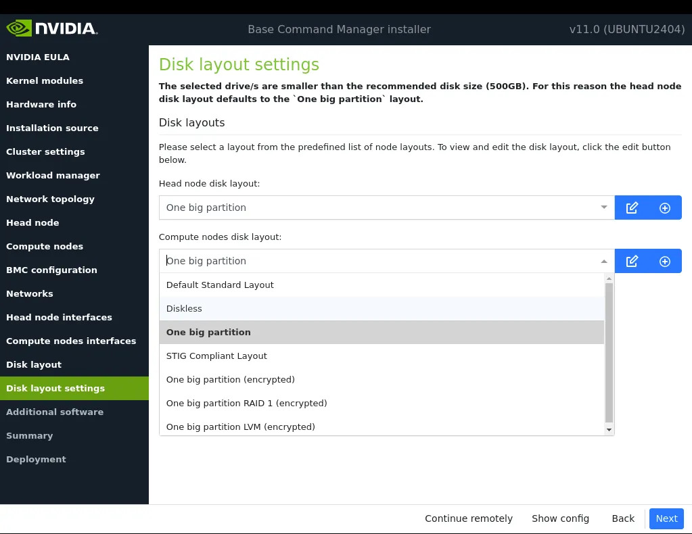Edit the compute nodes disk layout
The width and height of the screenshot is (692, 534).
[x=632, y=261]
